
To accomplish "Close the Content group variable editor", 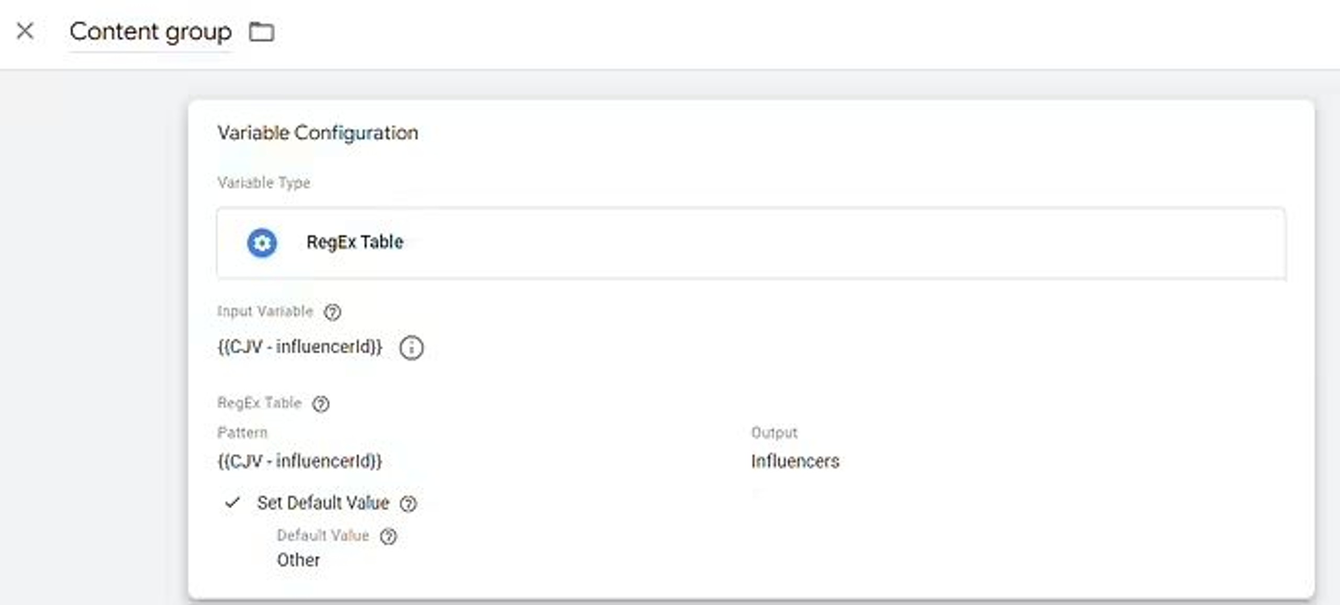I will tap(25, 31).
